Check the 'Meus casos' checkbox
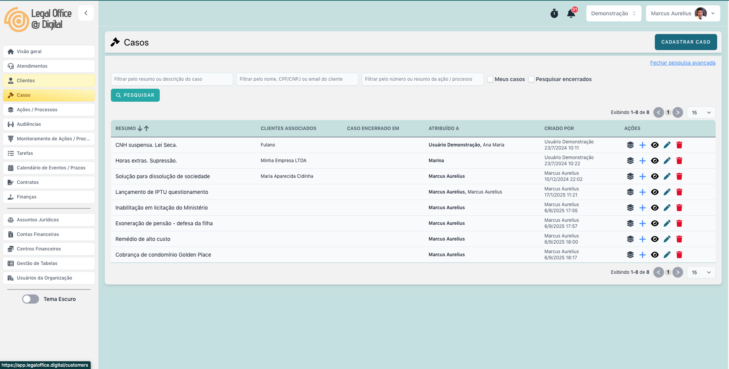Image resolution: width=729 pixels, height=369 pixels. click(x=490, y=79)
